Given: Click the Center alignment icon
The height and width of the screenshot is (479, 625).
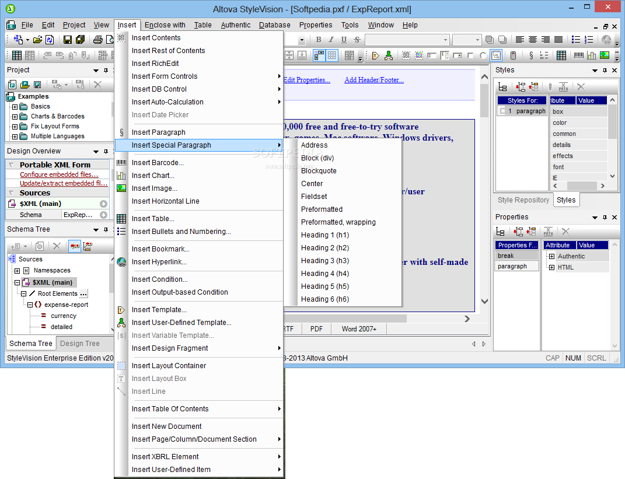Looking at the screenshot, I should click(533, 40).
